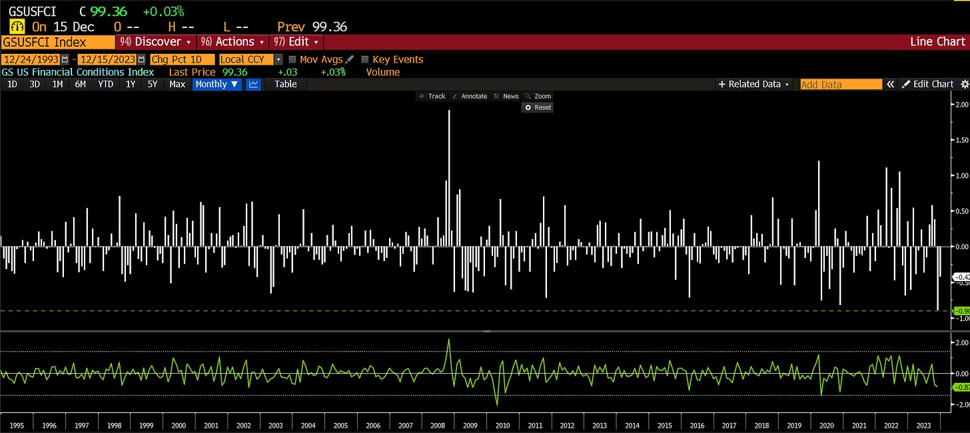Click the Volume label

(x=383, y=72)
